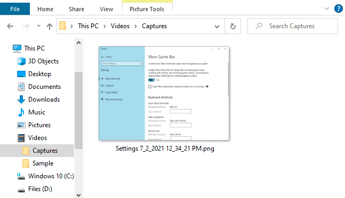Open Help with the question mark icon

point(339,9)
